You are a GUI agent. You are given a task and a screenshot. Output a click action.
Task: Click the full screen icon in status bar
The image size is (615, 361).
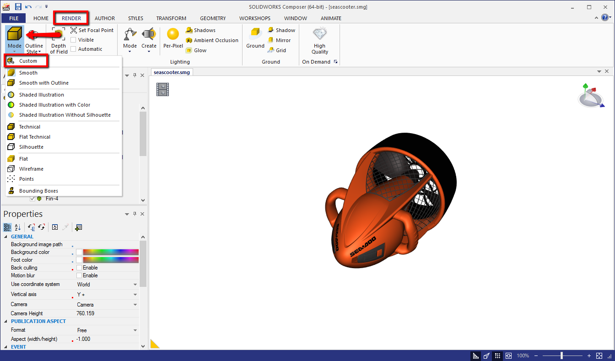pos(599,356)
